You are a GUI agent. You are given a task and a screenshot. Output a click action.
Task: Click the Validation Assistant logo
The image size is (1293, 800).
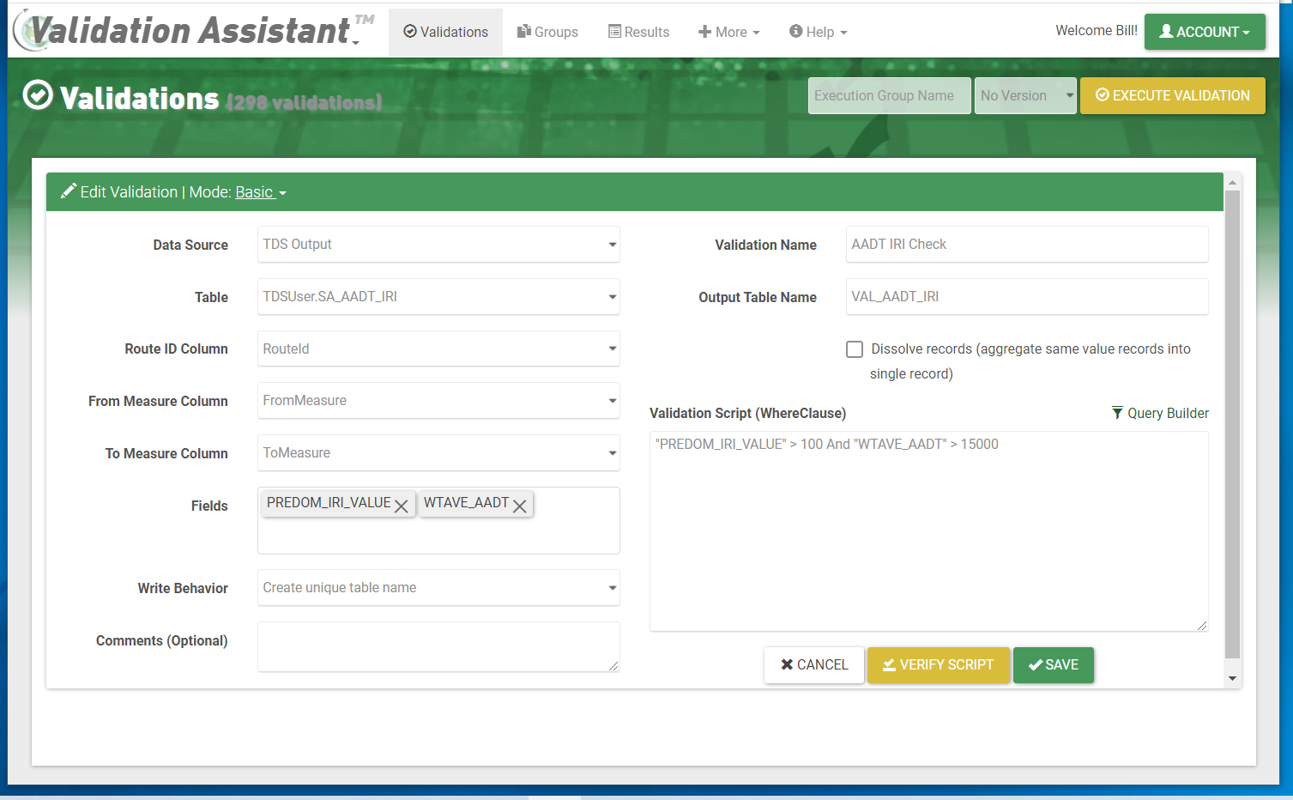194,31
